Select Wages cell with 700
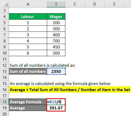The height and width of the screenshot is (116, 131). (56, 41)
